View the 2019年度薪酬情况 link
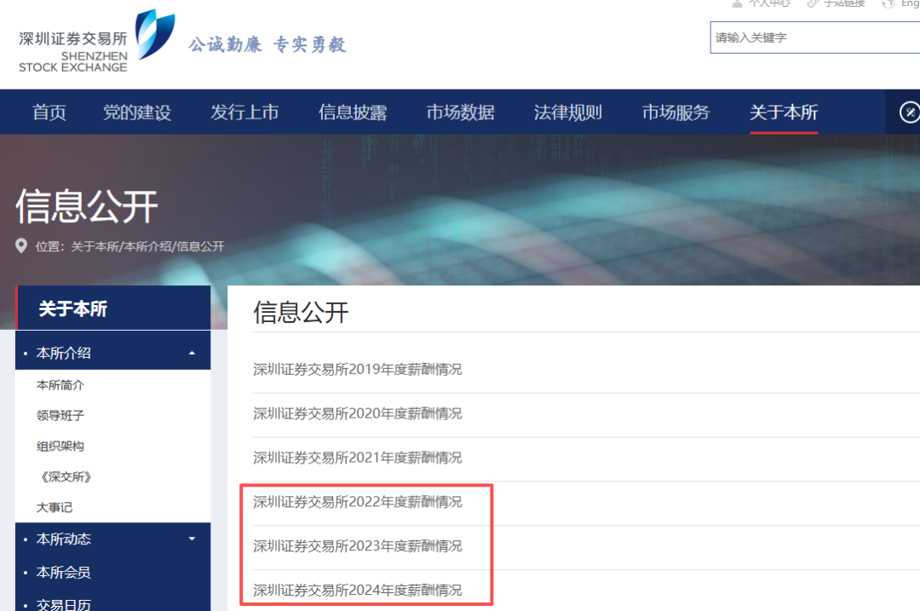The width and height of the screenshot is (920, 611). (357, 369)
